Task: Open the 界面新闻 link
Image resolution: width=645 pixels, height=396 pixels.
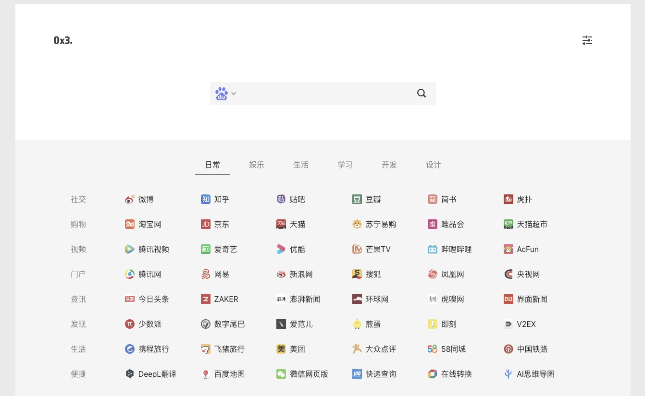Action: pyautogui.click(x=526, y=299)
